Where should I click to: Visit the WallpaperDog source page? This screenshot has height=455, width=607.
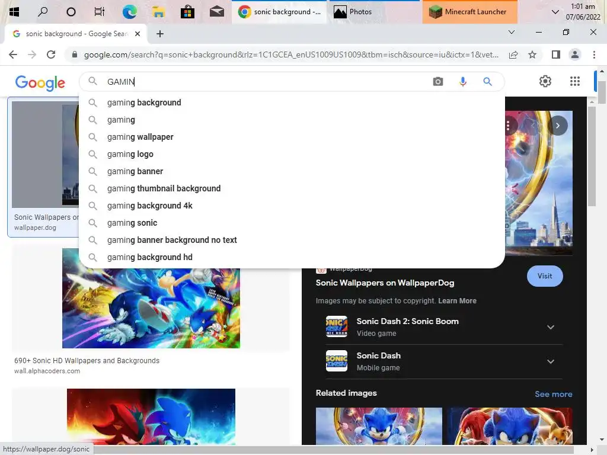click(x=545, y=276)
